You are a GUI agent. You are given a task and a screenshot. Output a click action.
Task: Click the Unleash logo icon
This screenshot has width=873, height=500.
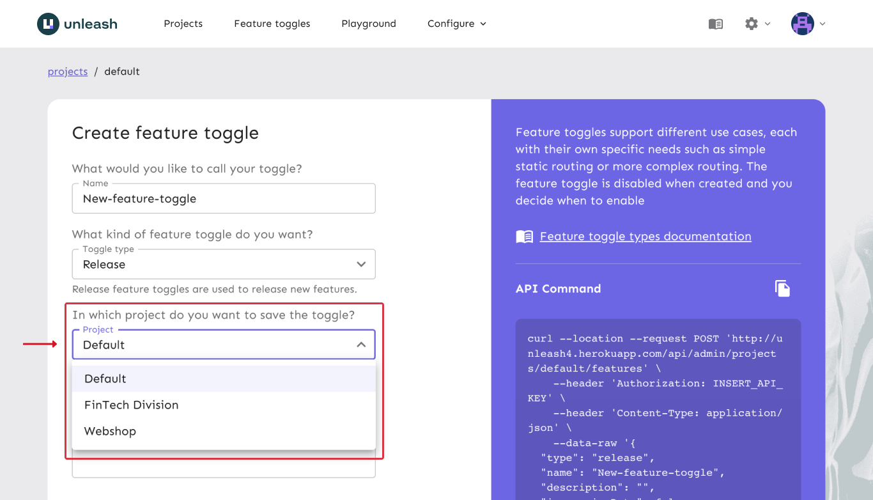(x=48, y=24)
